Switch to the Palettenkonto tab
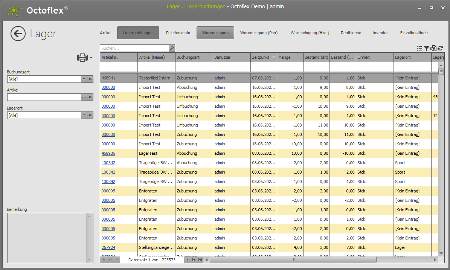This screenshot has height=270, width=450. click(x=178, y=33)
